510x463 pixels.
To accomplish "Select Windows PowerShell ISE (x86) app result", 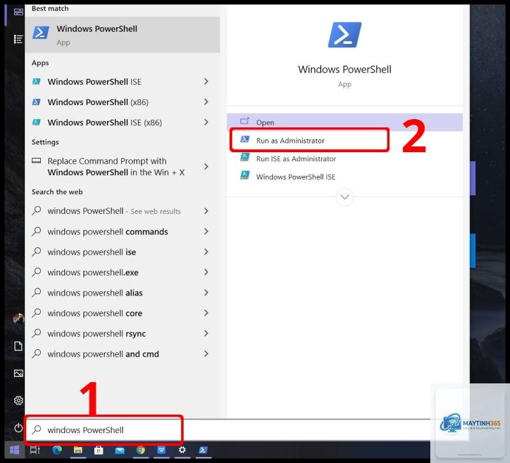I will [122, 122].
